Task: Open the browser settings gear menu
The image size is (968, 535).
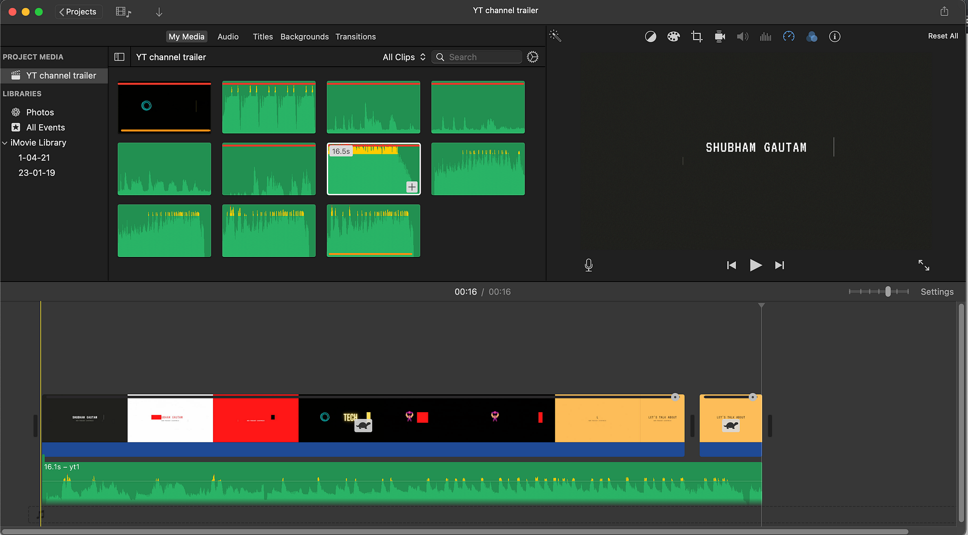Action: point(532,57)
